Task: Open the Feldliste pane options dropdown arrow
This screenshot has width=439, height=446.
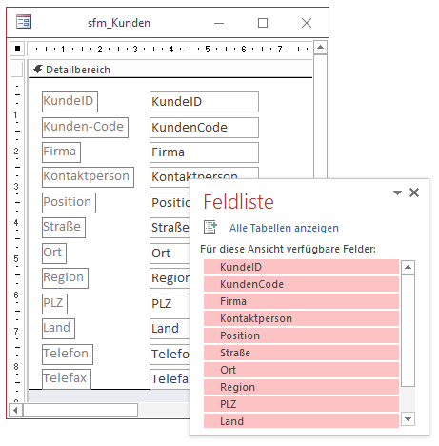Action: (397, 193)
